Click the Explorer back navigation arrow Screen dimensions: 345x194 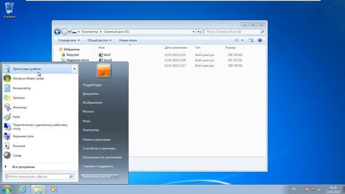point(58,32)
